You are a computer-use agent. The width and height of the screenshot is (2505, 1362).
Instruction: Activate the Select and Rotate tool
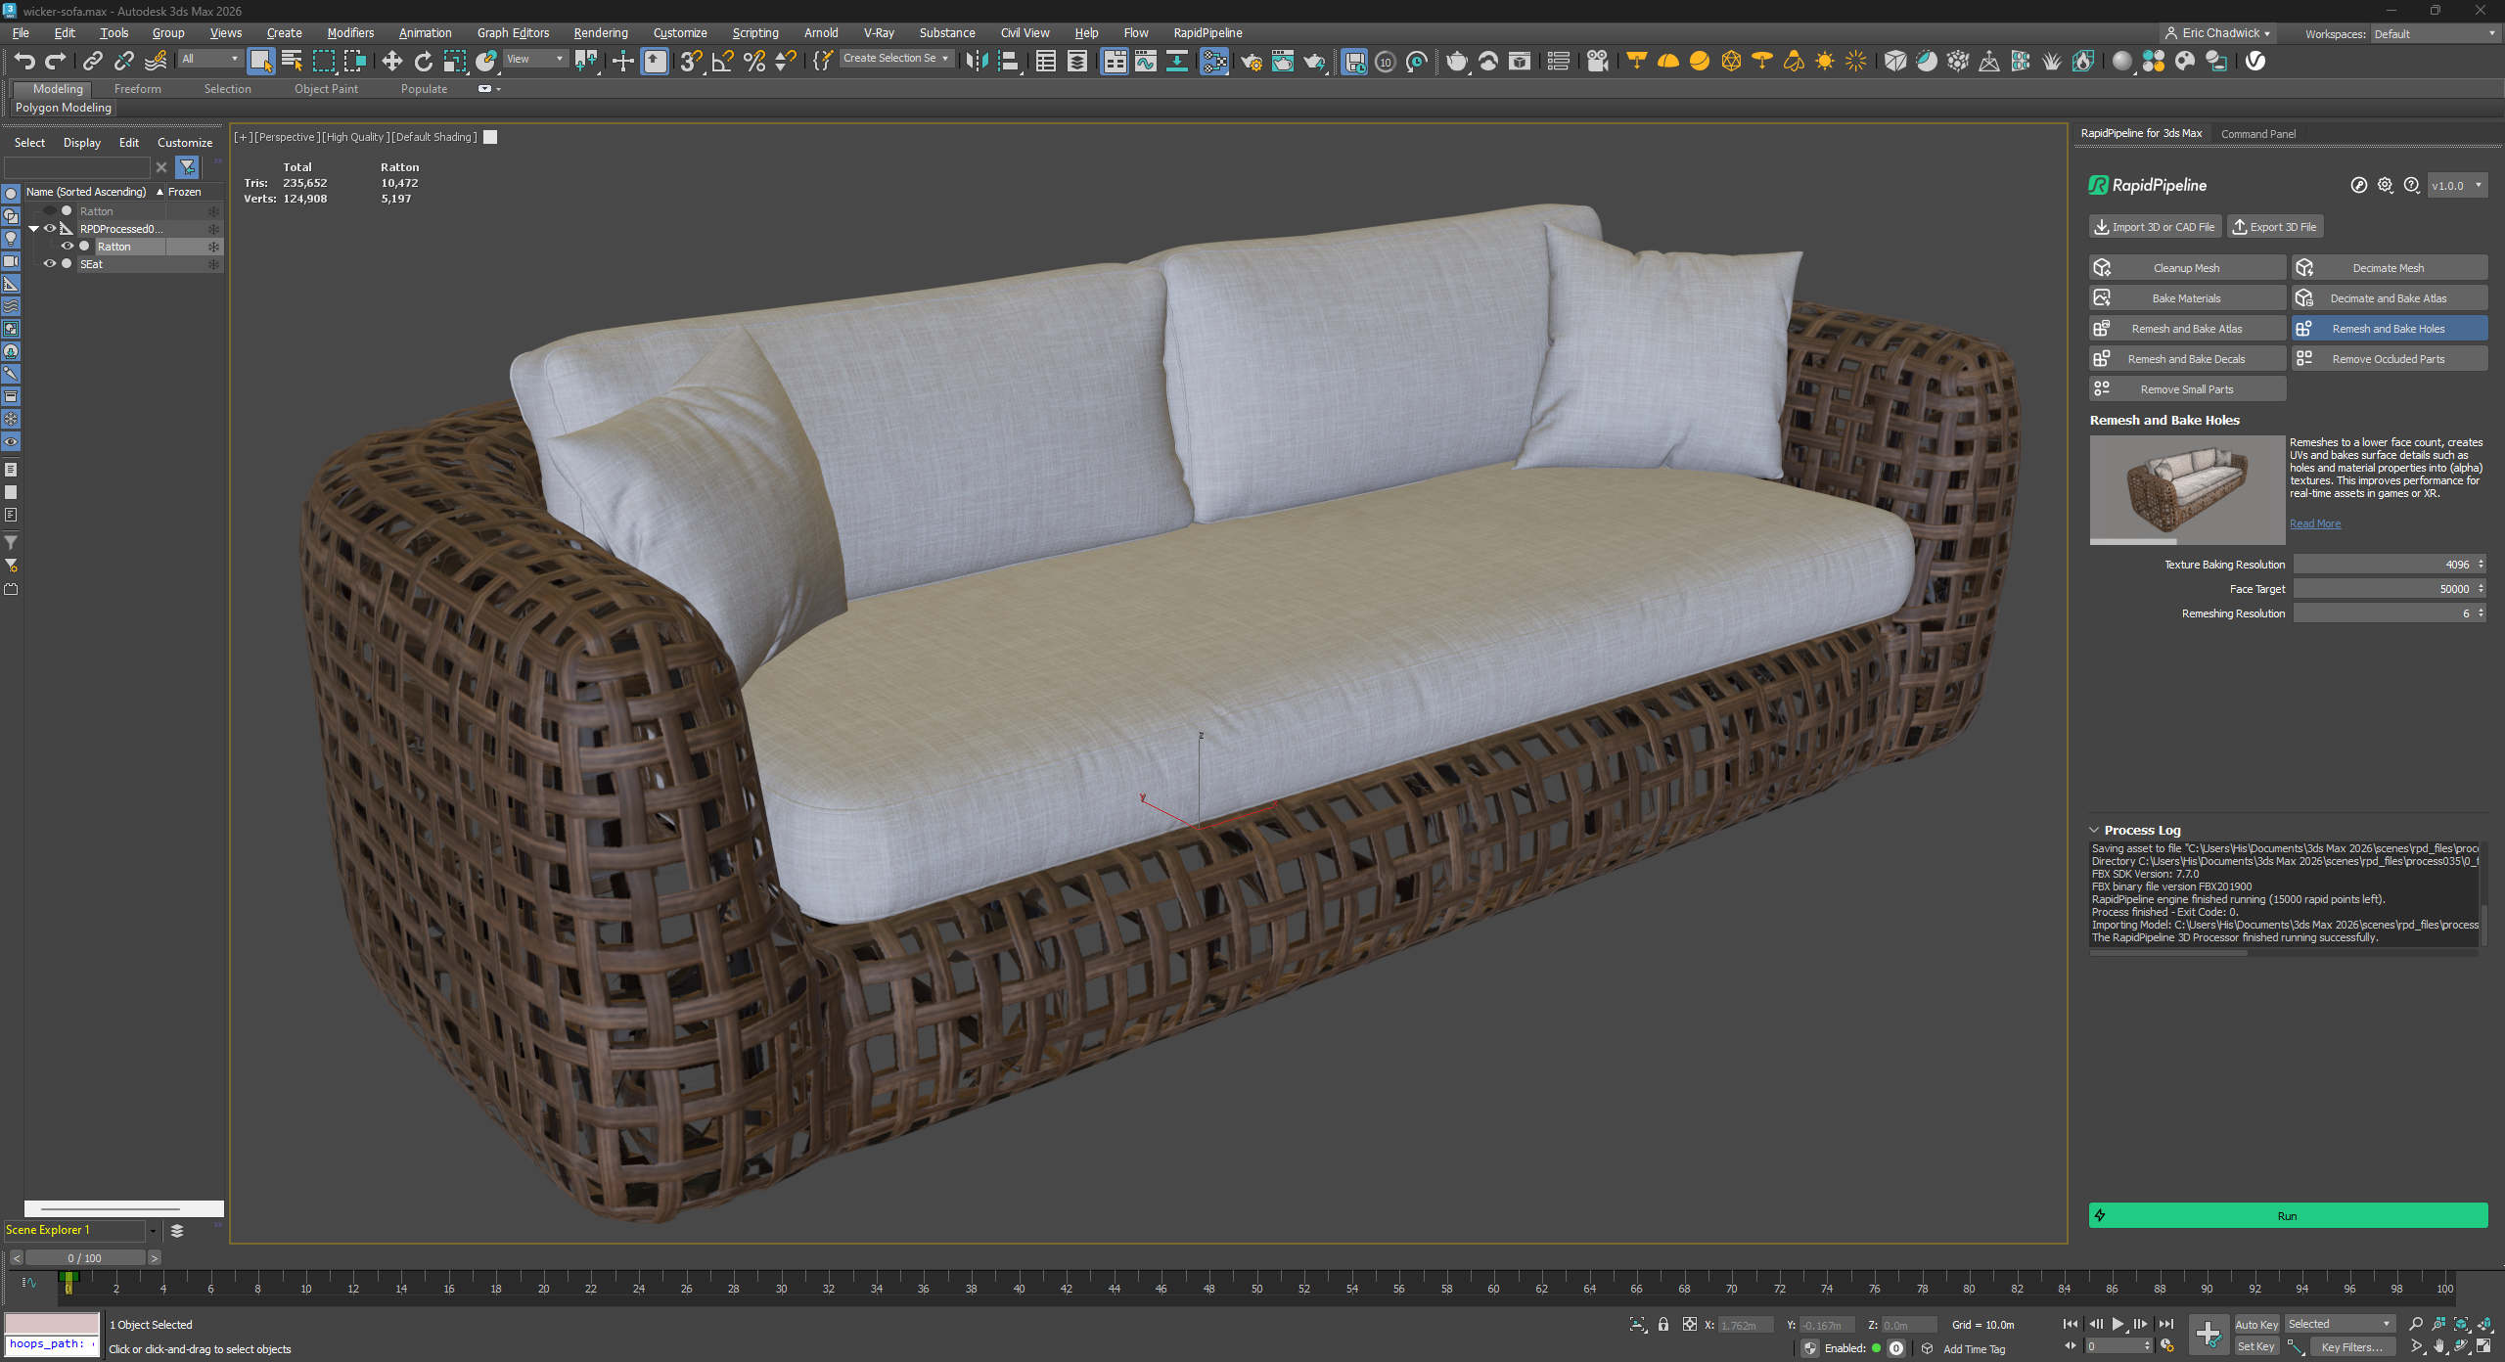423,61
